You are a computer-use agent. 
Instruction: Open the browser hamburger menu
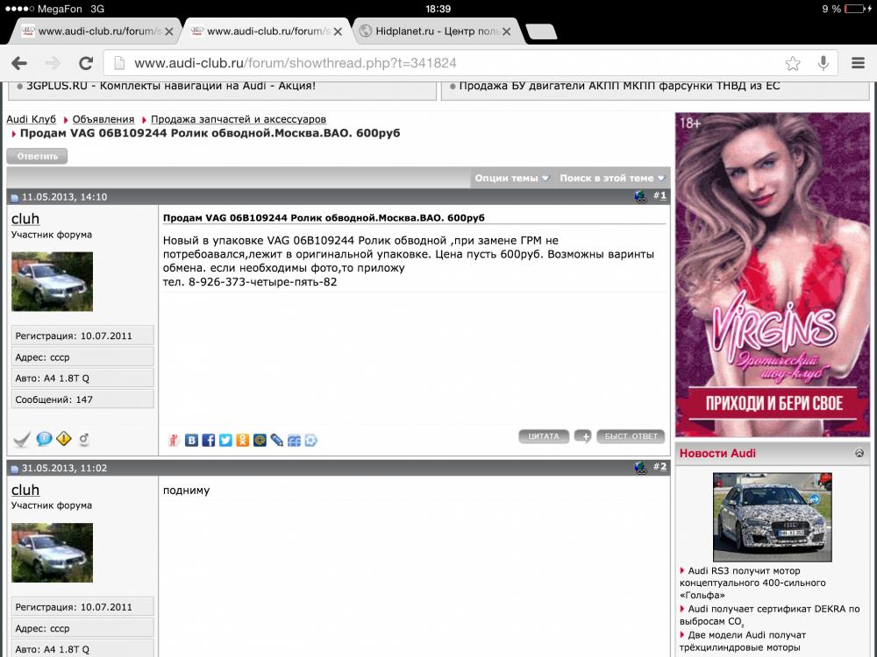click(x=858, y=63)
